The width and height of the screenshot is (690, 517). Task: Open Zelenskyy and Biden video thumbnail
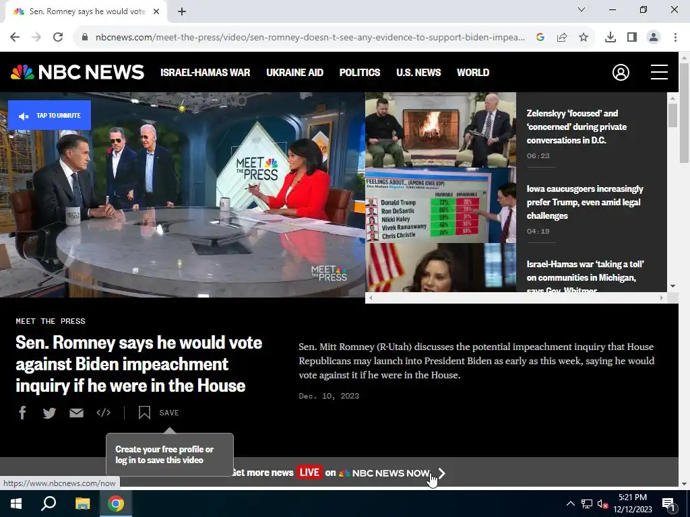(441, 130)
